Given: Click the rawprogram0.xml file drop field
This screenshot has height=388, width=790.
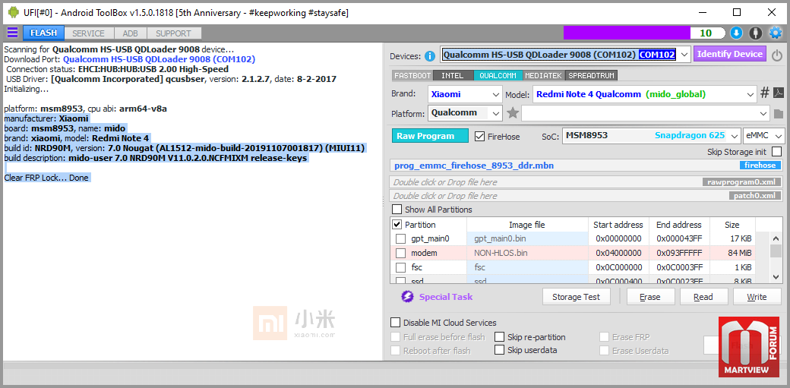Looking at the screenshot, I should (587, 182).
